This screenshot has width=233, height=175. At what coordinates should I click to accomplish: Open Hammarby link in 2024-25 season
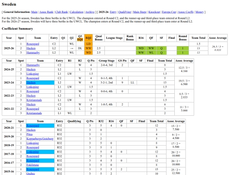[x=33, y=65]
